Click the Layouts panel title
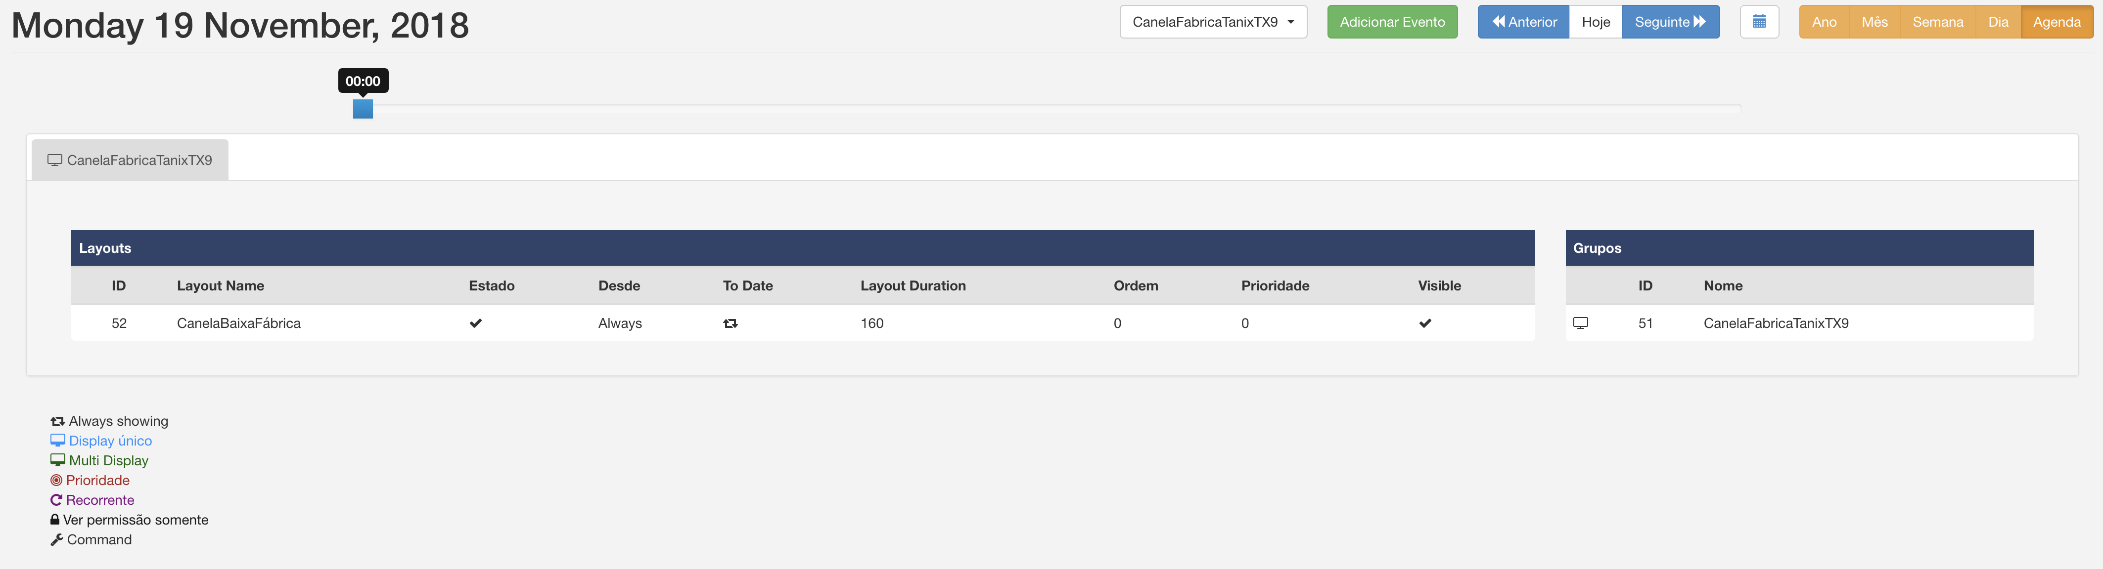The width and height of the screenshot is (2103, 569). [104, 248]
